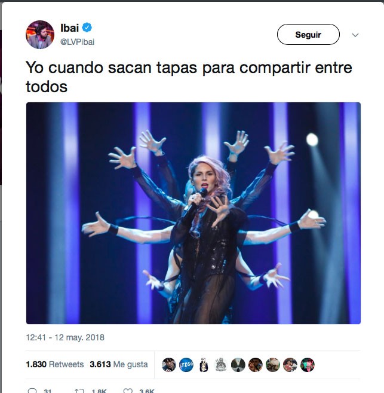The width and height of the screenshot is (384, 393).
Task: Open the third liker avatar with white figure
Action: click(x=204, y=365)
